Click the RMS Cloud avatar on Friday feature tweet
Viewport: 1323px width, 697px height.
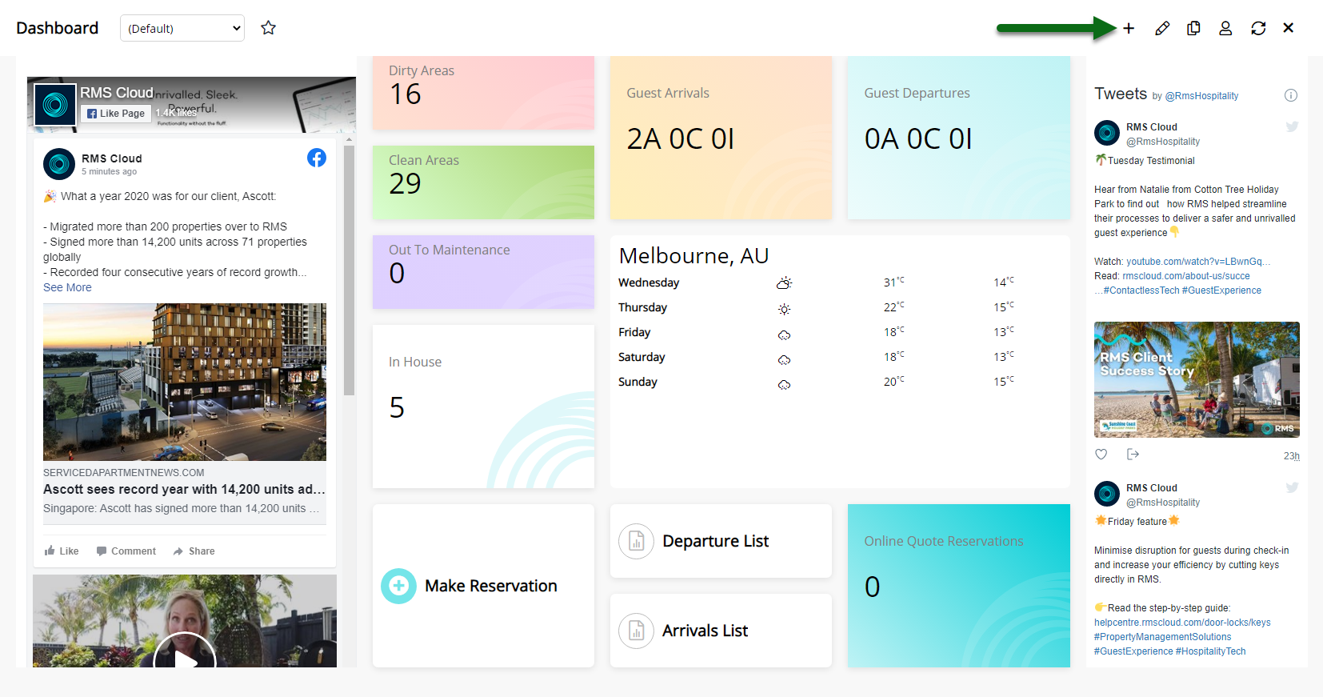(1107, 493)
